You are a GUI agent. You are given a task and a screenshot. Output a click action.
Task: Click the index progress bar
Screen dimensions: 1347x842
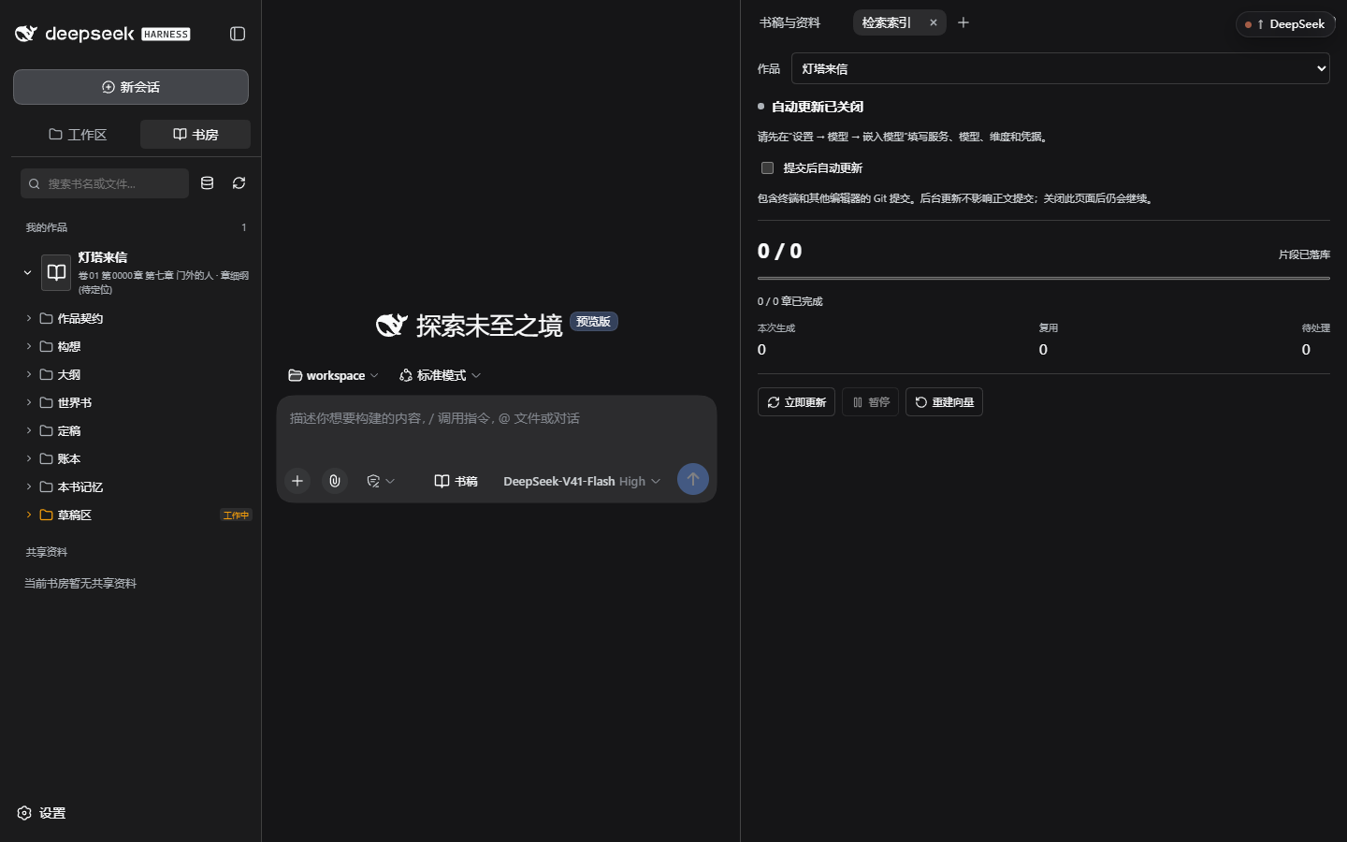click(x=1044, y=278)
